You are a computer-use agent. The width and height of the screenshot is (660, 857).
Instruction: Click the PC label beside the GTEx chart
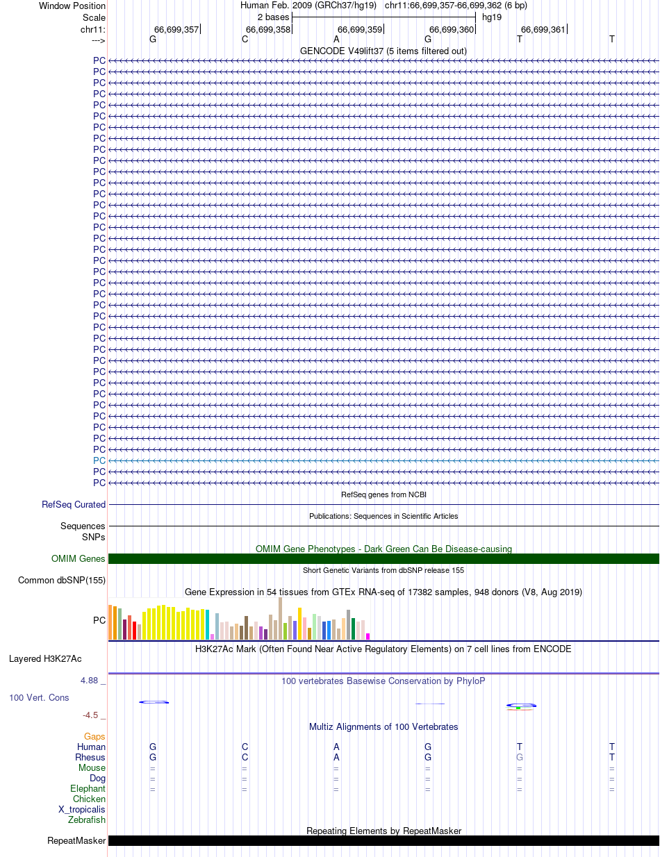click(99, 619)
